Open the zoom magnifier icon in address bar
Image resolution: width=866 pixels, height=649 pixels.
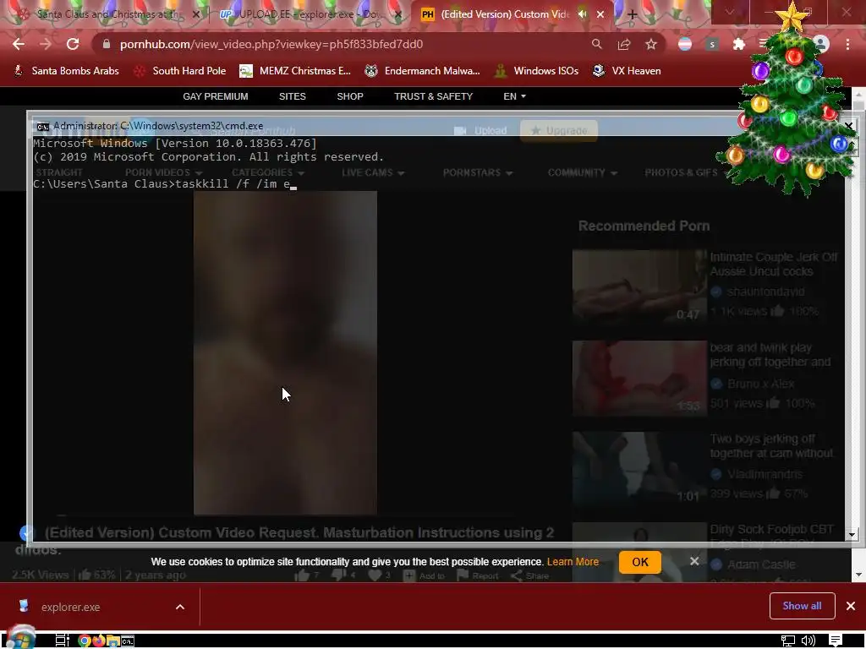(x=596, y=44)
